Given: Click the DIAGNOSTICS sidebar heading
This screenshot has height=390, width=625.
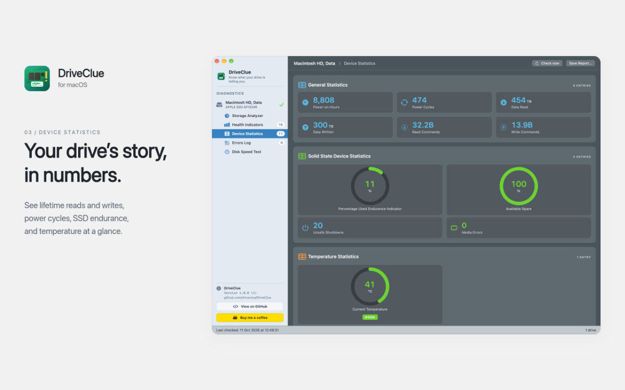Looking at the screenshot, I should 230,94.
